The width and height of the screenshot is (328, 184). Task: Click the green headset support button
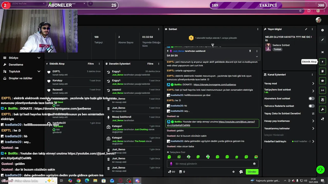[320, 169]
